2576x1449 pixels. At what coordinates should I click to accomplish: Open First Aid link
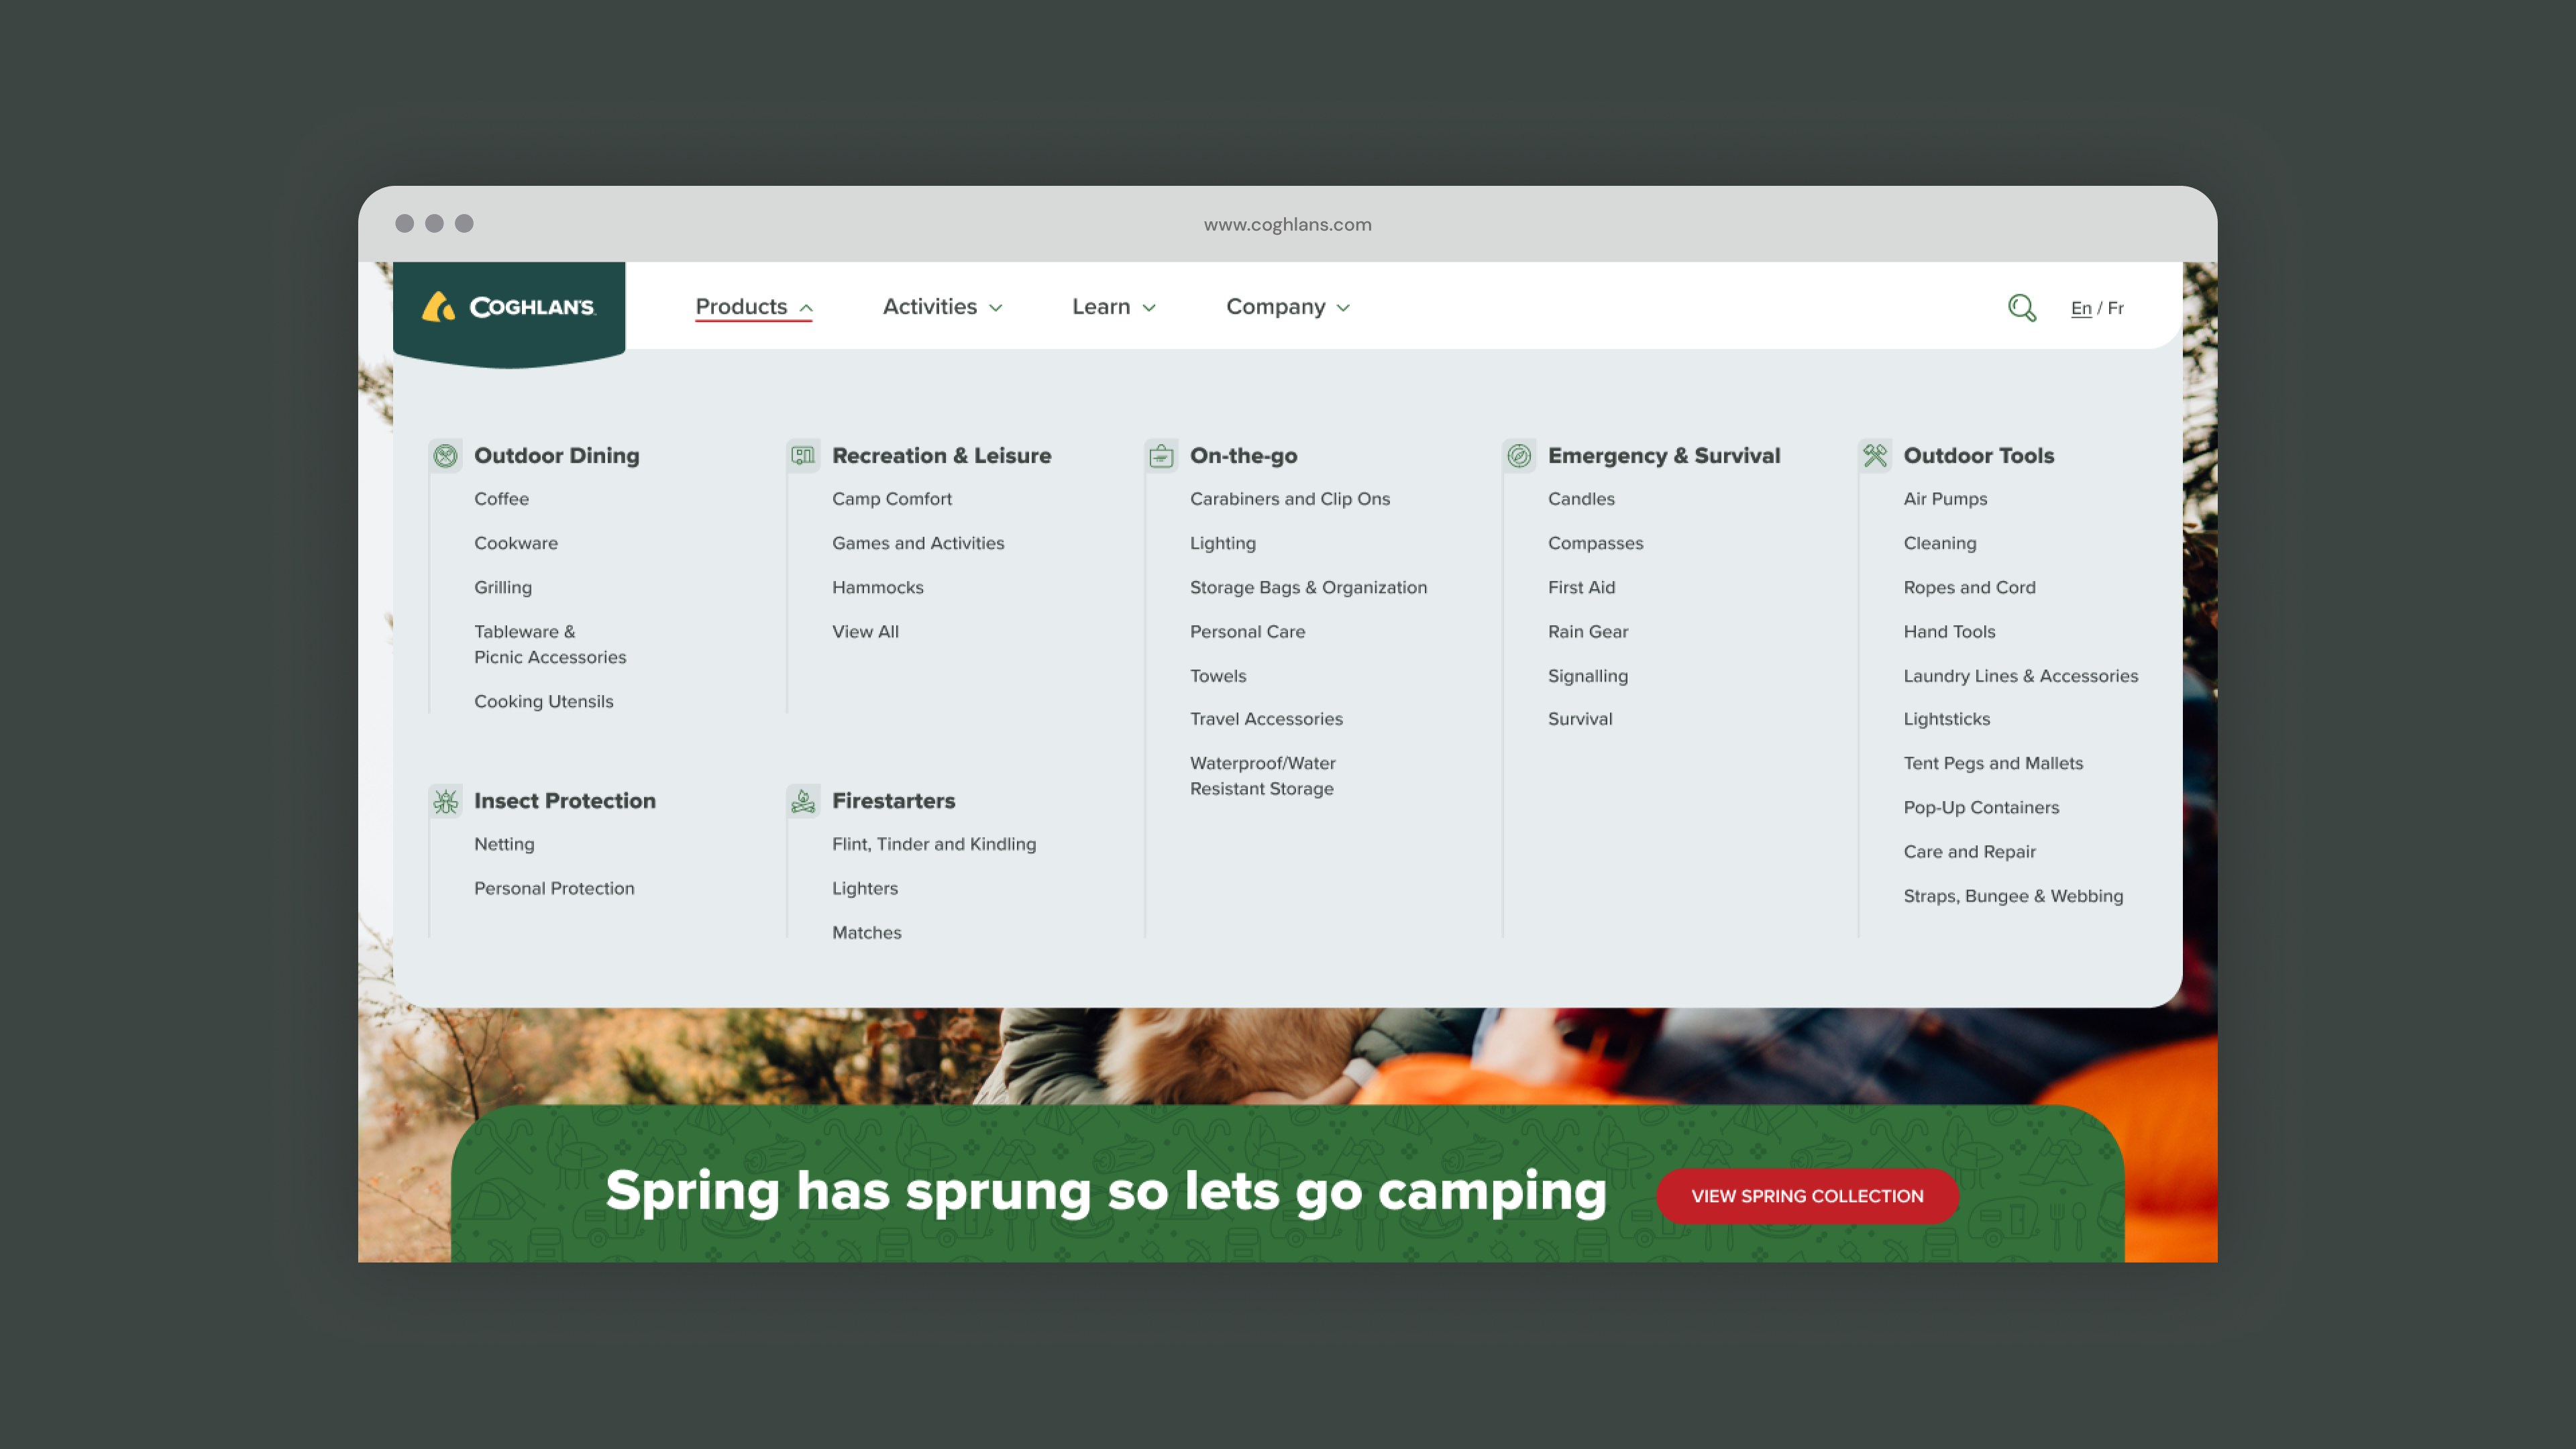[1581, 587]
